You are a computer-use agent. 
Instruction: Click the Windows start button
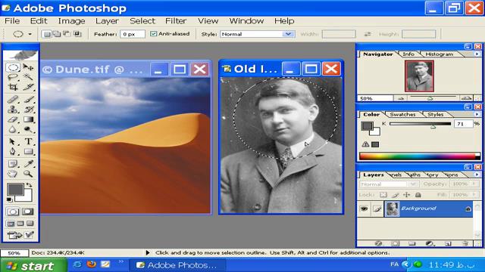[x=33, y=265]
